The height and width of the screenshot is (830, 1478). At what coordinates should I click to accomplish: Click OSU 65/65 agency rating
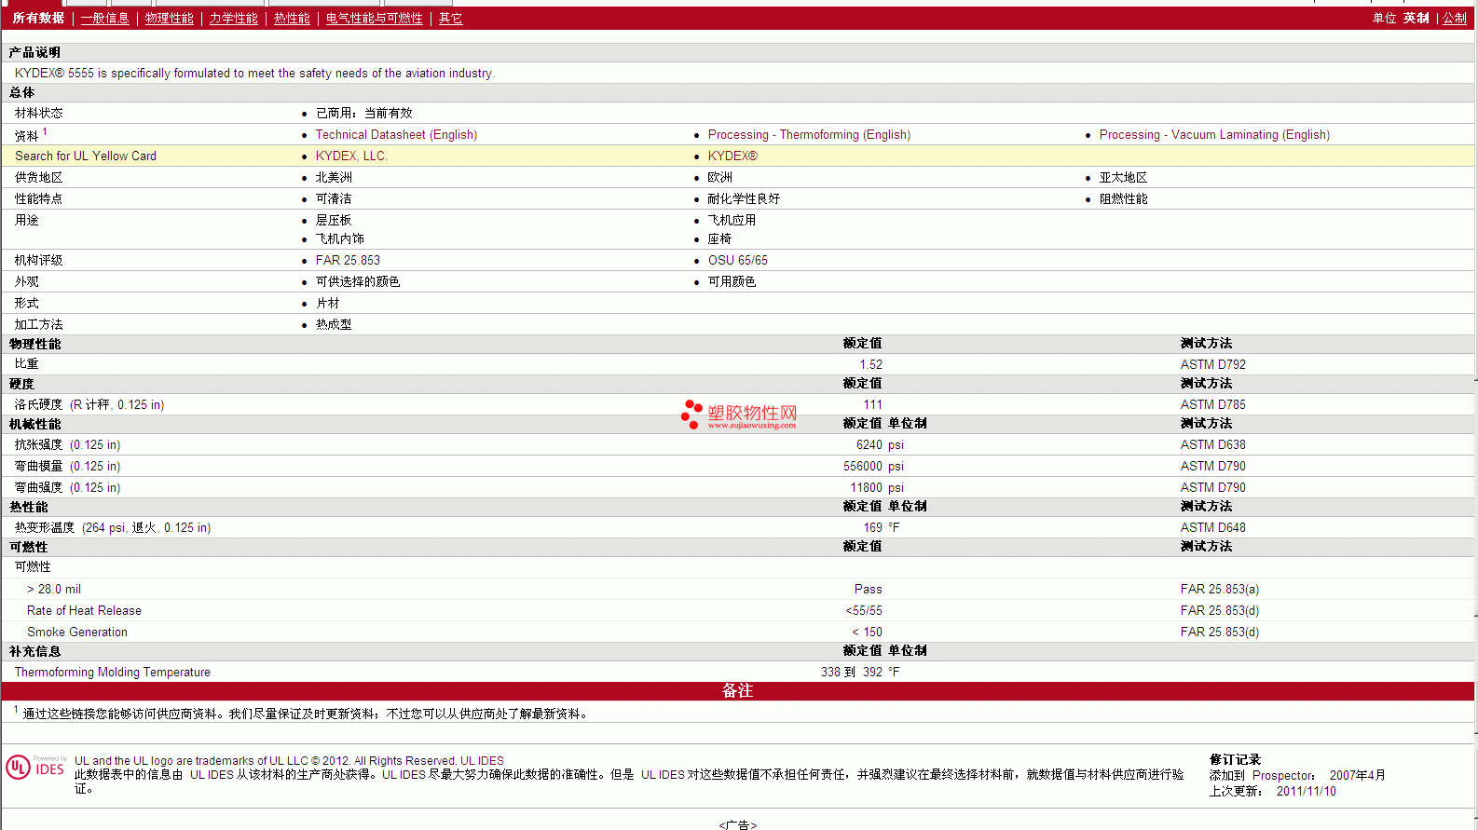737,260
